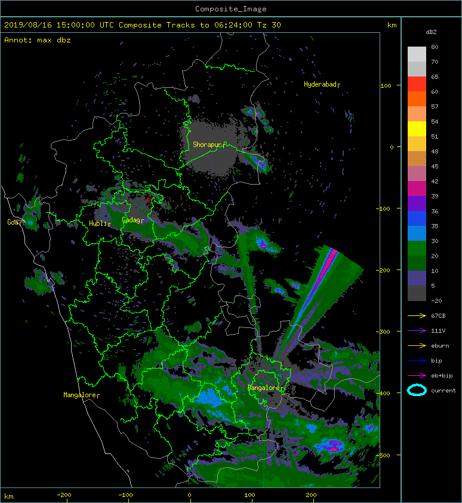Click the red radar center cross
The width and height of the screenshot is (462, 503).
149,199
